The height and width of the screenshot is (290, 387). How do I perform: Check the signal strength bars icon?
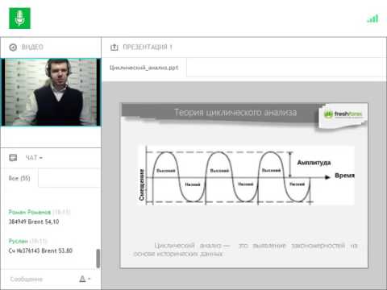pyautogui.click(x=372, y=19)
